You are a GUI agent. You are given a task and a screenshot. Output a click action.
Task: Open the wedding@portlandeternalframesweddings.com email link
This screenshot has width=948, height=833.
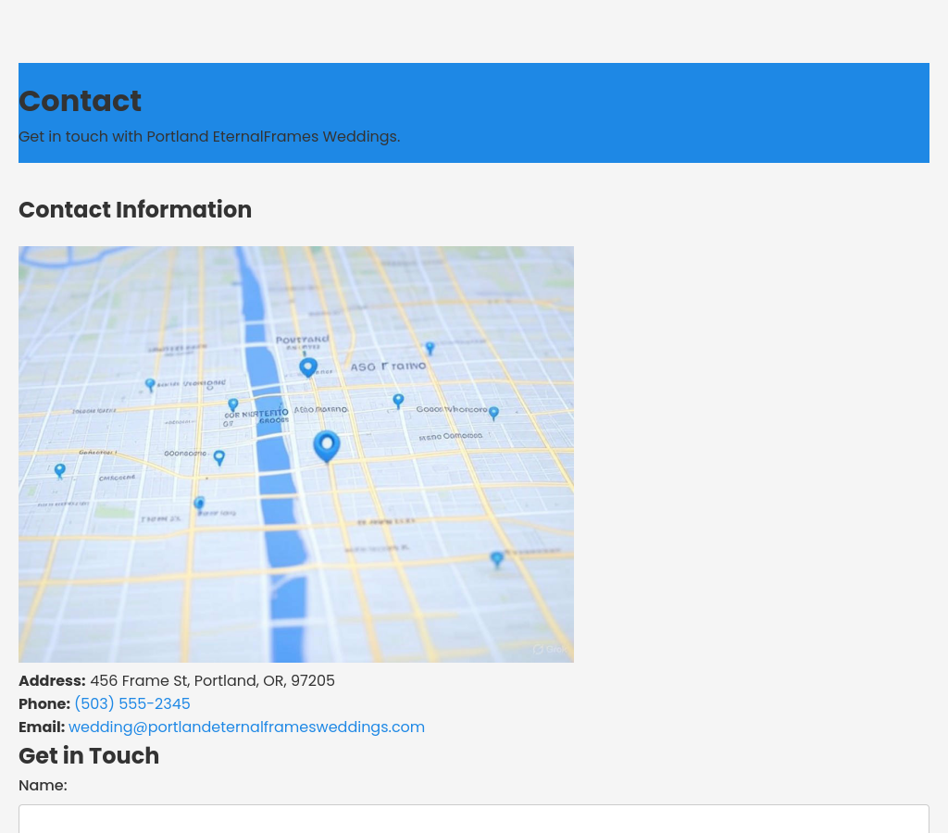click(x=246, y=727)
